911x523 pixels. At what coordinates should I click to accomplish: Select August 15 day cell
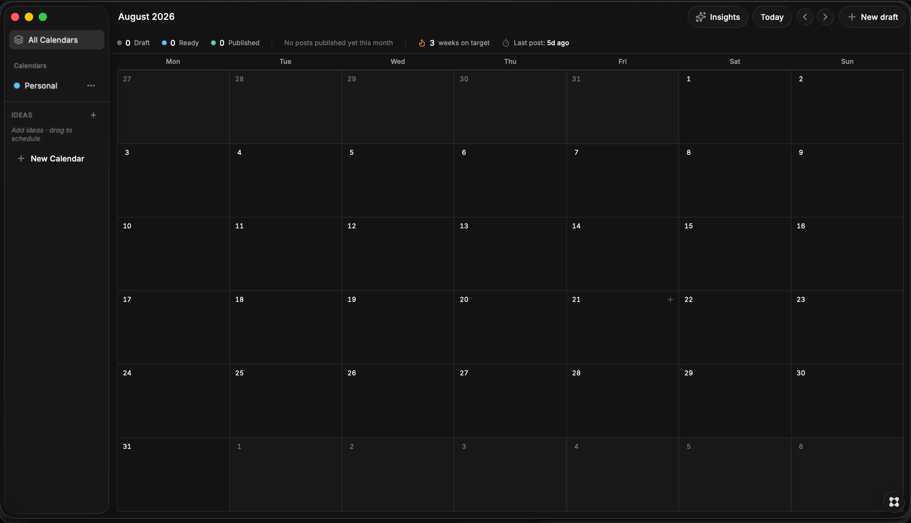pyautogui.click(x=735, y=254)
